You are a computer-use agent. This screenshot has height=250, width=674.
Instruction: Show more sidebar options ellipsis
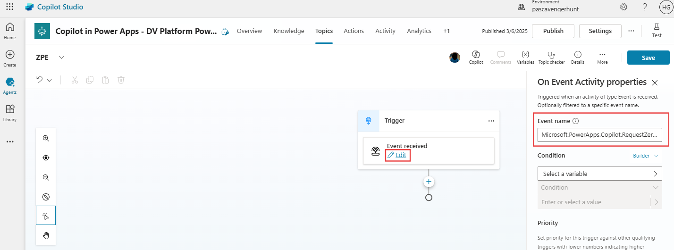point(10,142)
